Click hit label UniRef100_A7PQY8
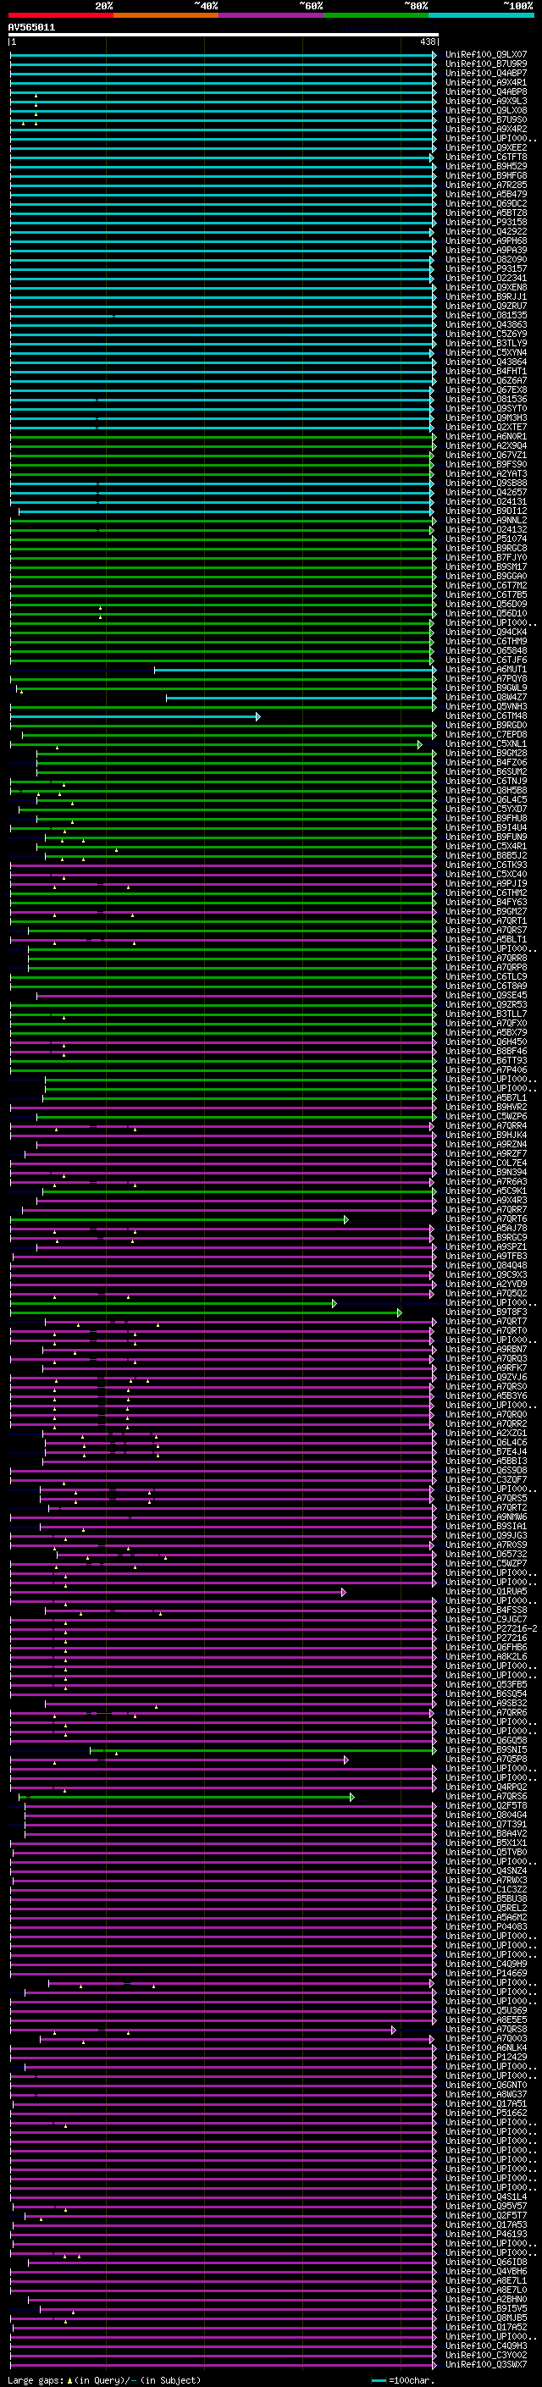542x2387 pixels. [x=485, y=679]
